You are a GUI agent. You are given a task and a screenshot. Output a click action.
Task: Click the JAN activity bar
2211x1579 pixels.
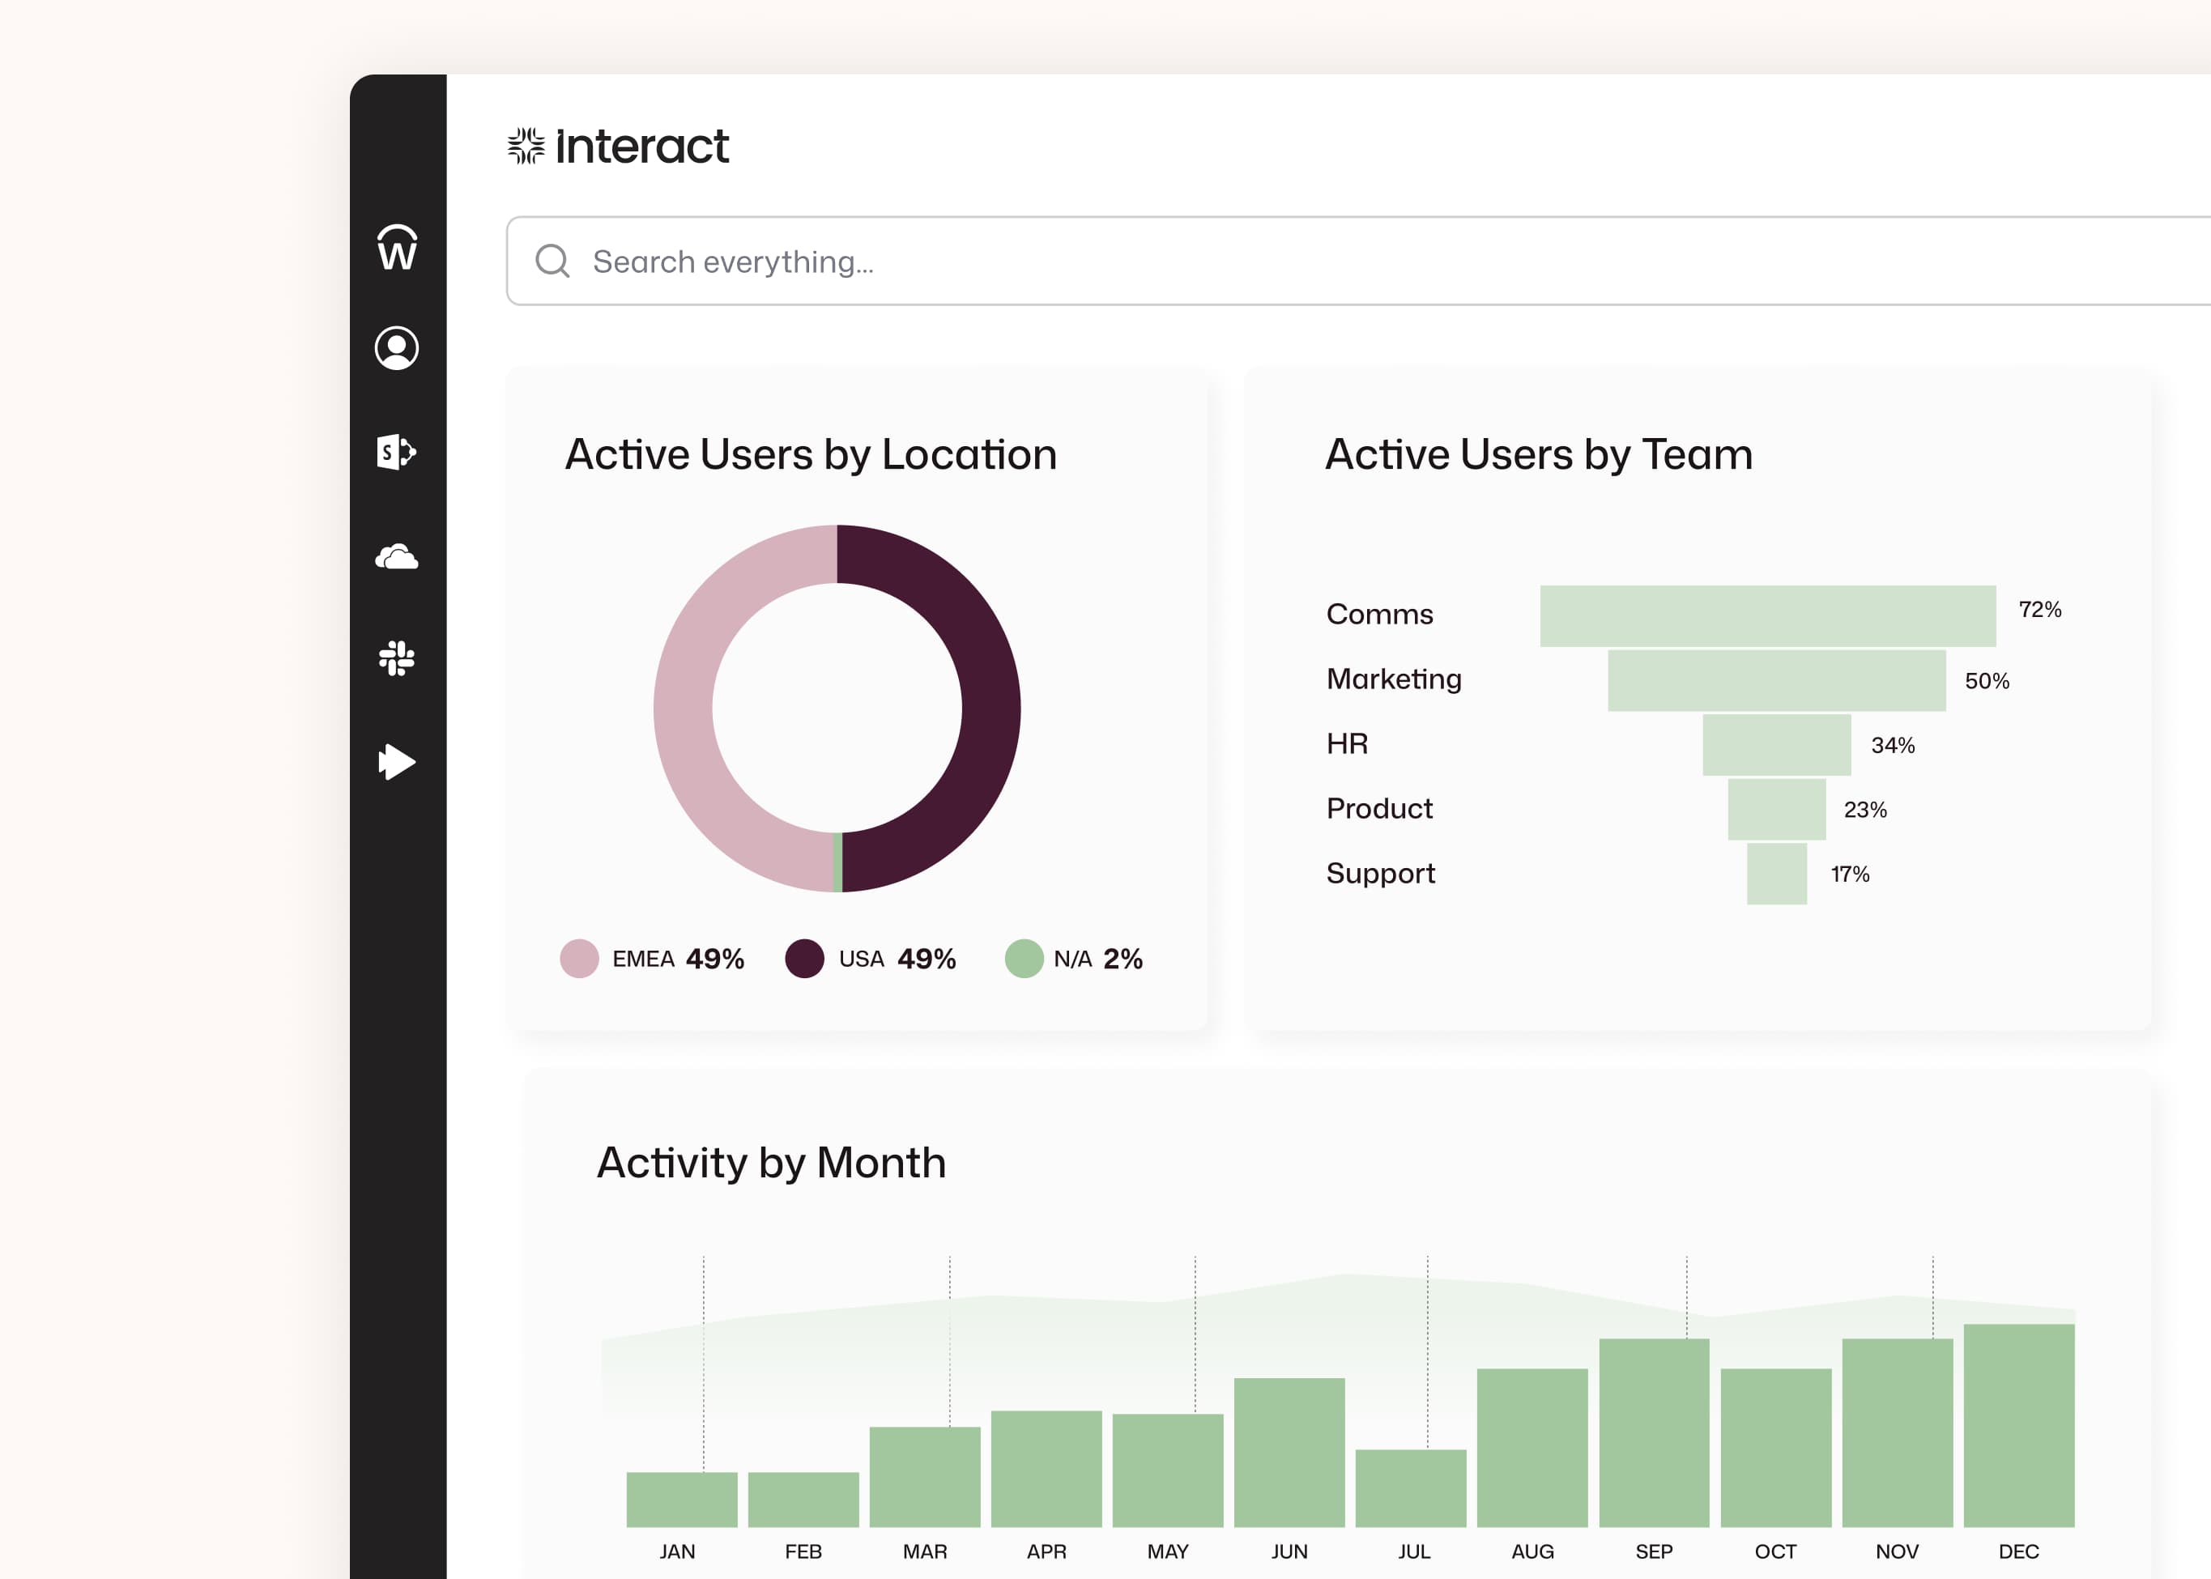pos(682,1500)
